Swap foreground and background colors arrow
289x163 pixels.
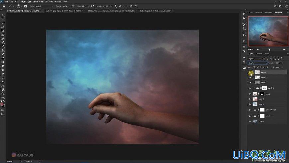click(x=4, y=101)
